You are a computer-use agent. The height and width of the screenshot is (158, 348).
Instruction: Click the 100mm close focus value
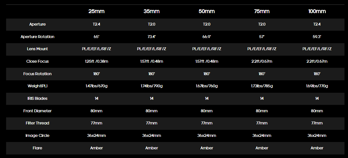[317, 61]
